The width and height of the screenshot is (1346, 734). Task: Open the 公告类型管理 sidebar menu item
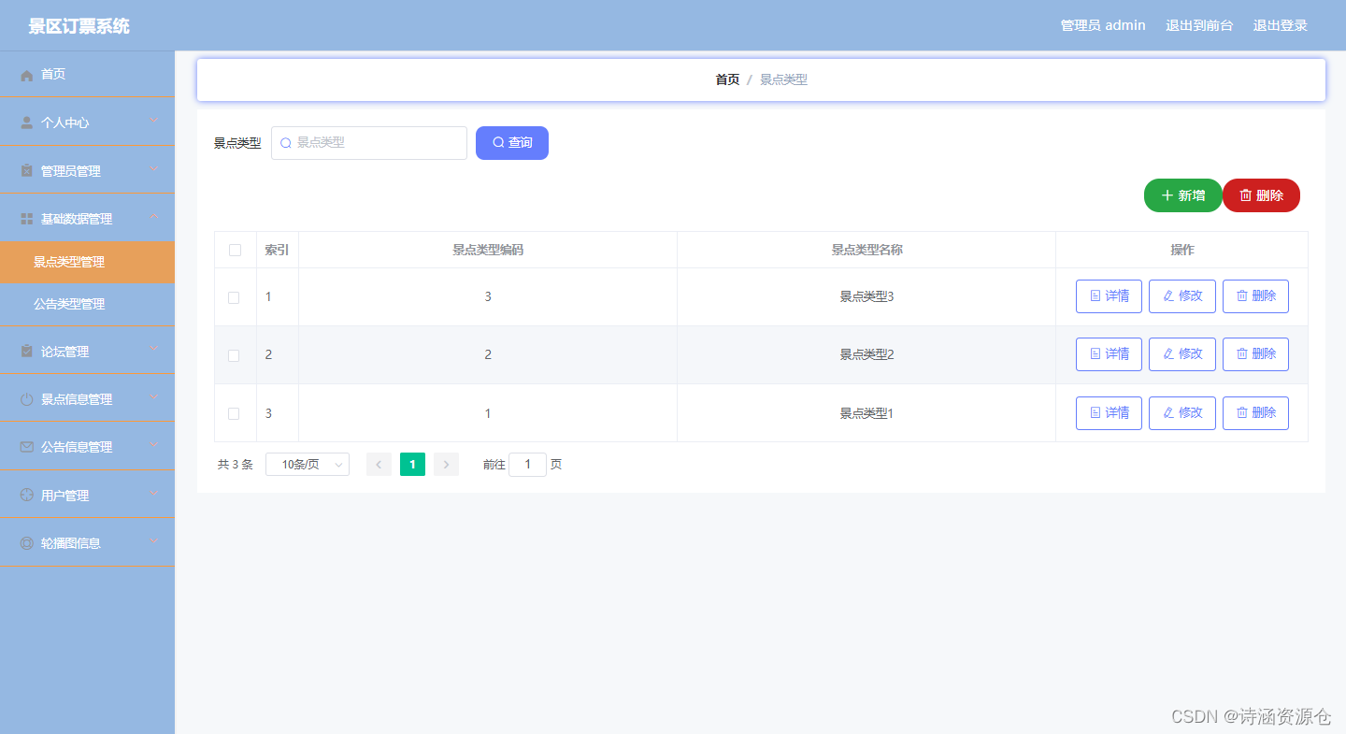tap(87, 304)
